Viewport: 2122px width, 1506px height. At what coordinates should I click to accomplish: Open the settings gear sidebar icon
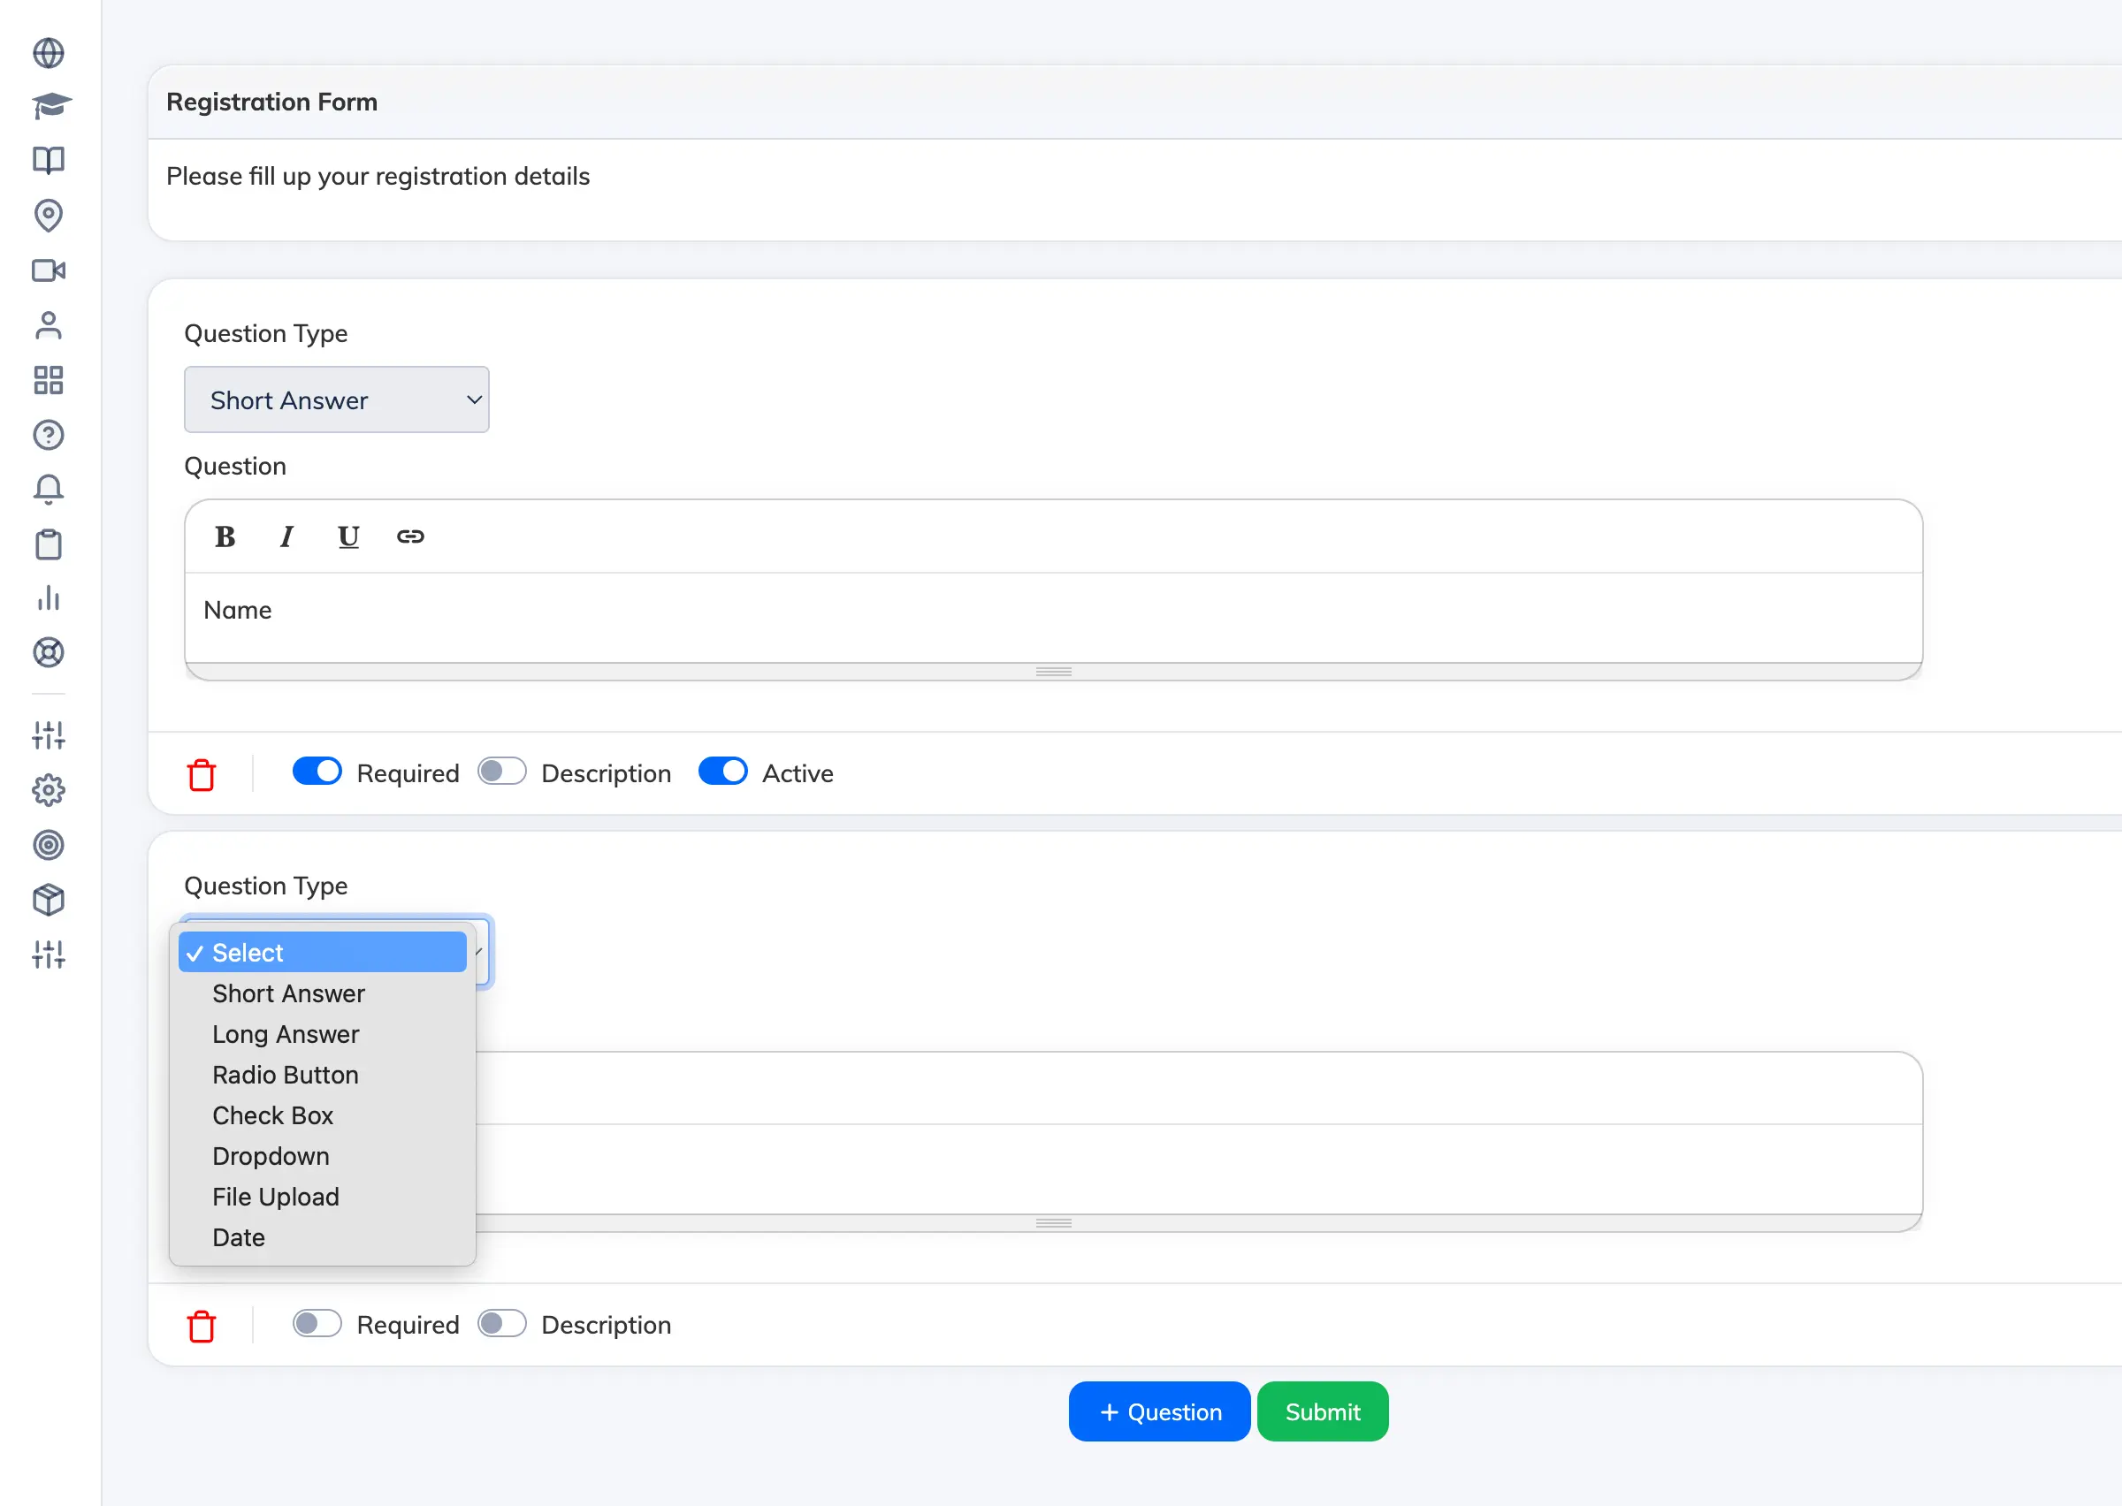[49, 790]
